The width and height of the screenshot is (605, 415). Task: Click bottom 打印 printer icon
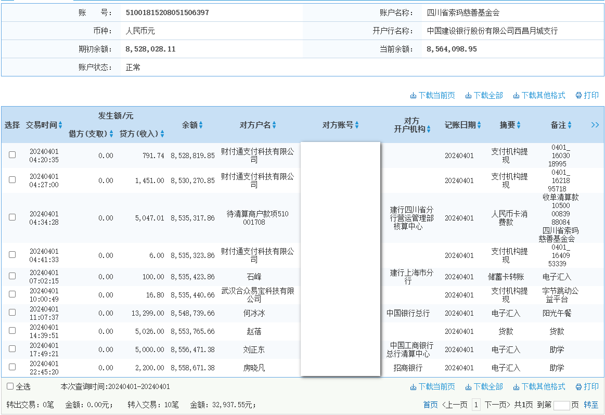click(578, 387)
